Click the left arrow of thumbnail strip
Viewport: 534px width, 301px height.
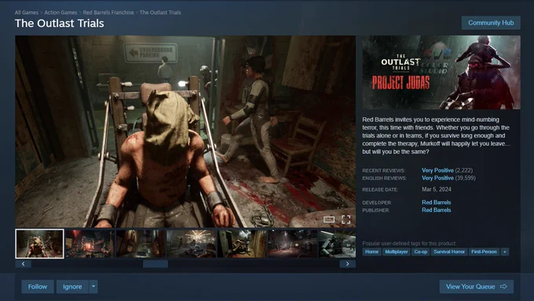pos(23,264)
